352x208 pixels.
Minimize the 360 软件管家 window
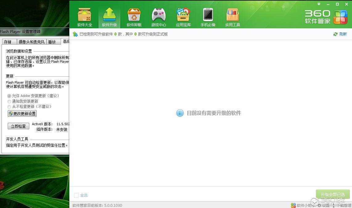click(x=328, y=4)
